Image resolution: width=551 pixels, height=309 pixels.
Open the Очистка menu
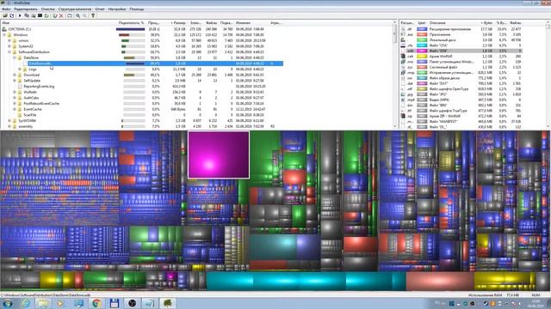pos(48,9)
